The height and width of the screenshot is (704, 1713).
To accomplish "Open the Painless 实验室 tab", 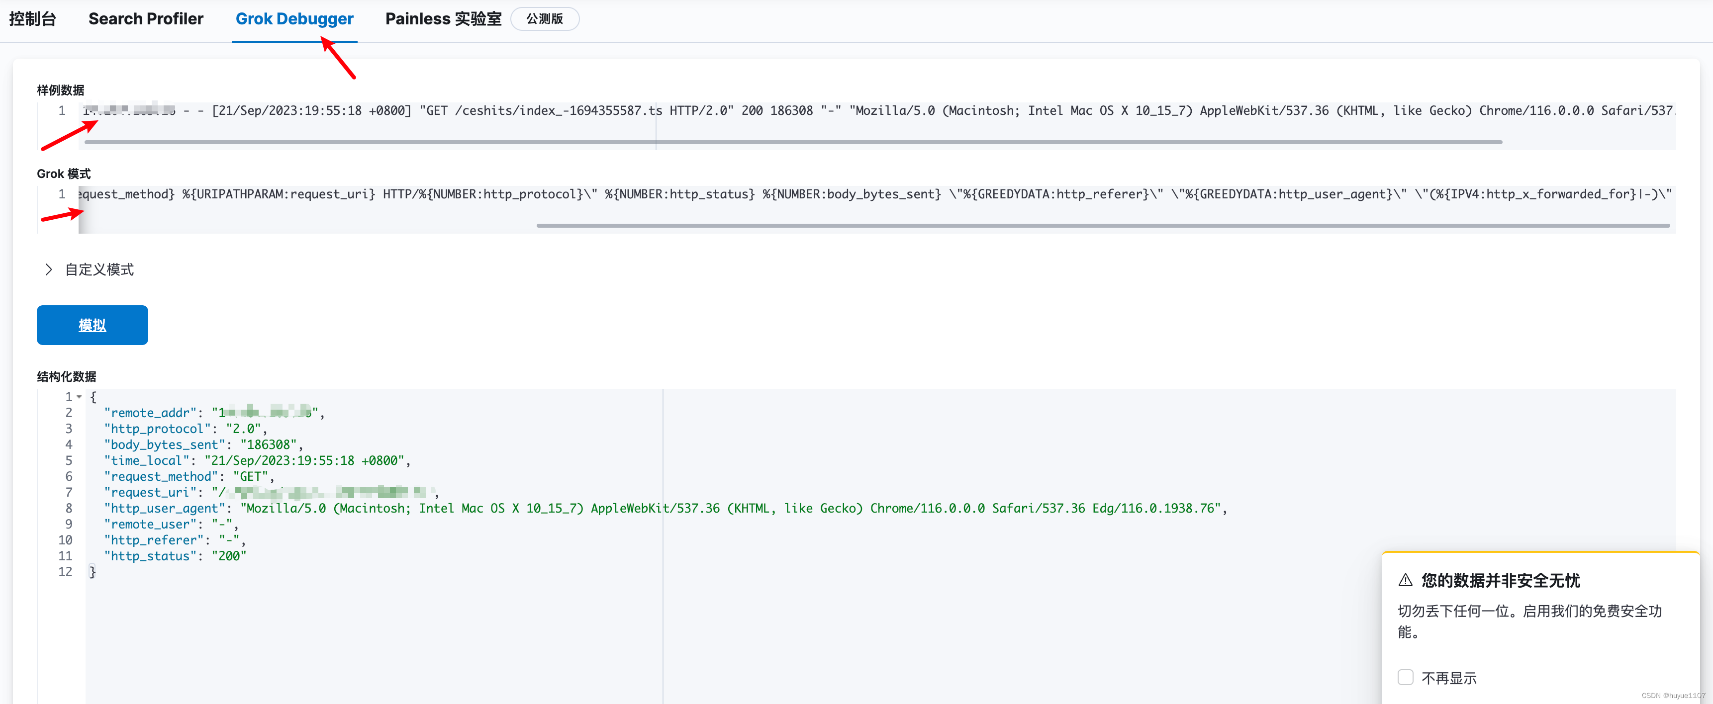I will coord(443,18).
